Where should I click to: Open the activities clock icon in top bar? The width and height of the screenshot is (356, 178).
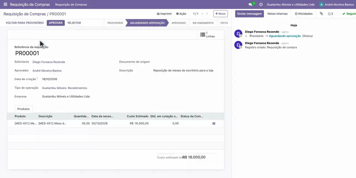(x=261, y=4)
